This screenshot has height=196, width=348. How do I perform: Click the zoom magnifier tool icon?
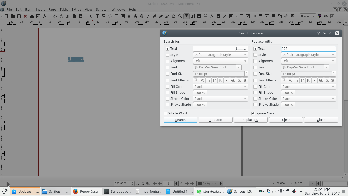point(180,16)
